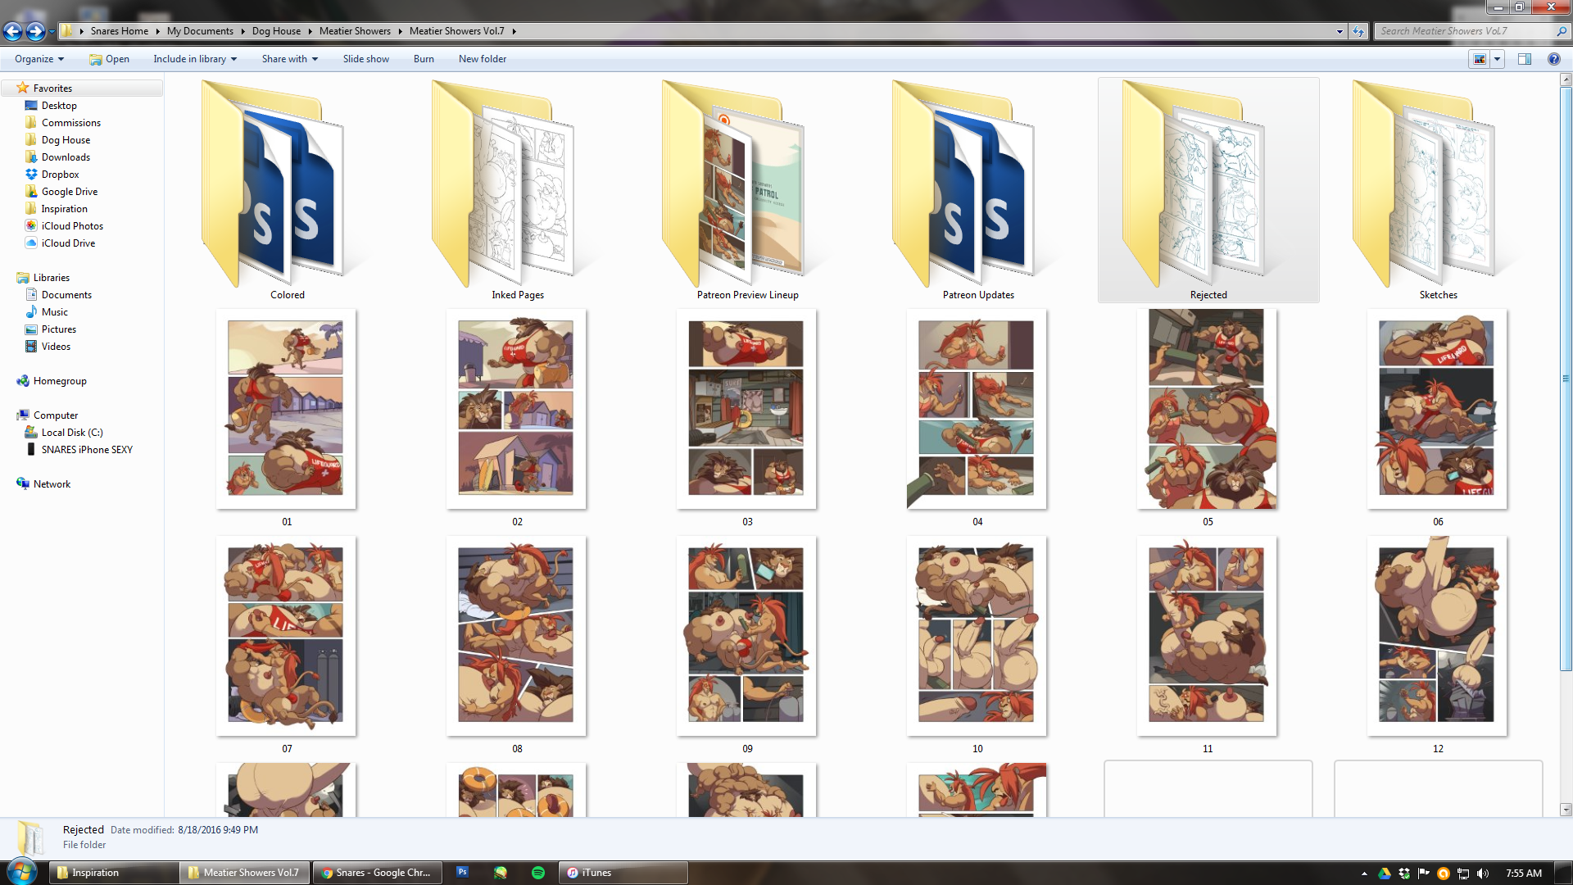Select the page 05 thumbnail
This screenshot has height=885, width=1573.
1207,410
